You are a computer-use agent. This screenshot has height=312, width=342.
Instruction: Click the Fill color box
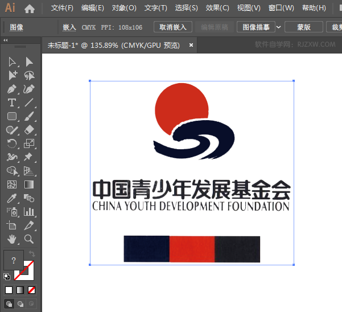(14, 260)
